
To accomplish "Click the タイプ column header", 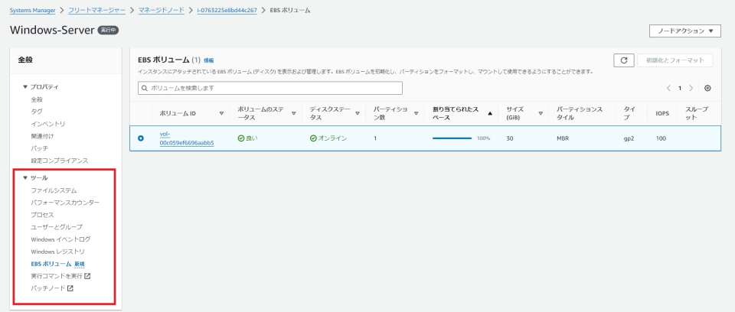I will pyautogui.click(x=630, y=113).
